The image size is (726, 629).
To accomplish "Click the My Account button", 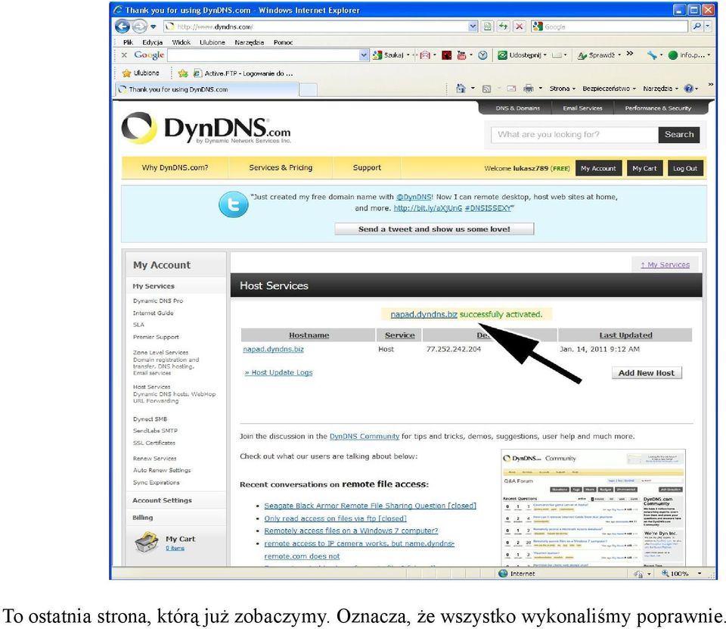I will pyautogui.click(x=598, y=168).
